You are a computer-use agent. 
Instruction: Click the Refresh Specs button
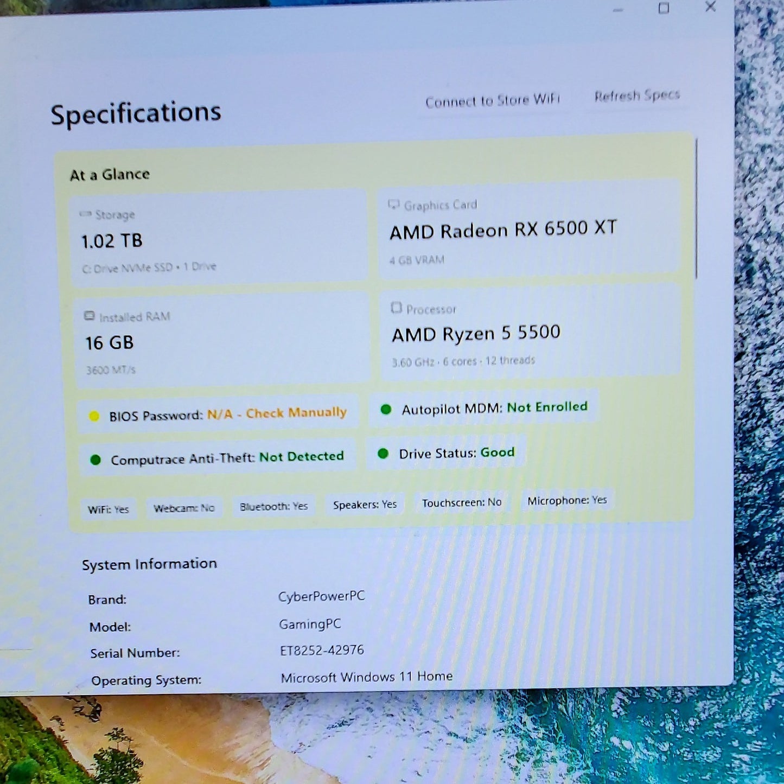(637, 95)
